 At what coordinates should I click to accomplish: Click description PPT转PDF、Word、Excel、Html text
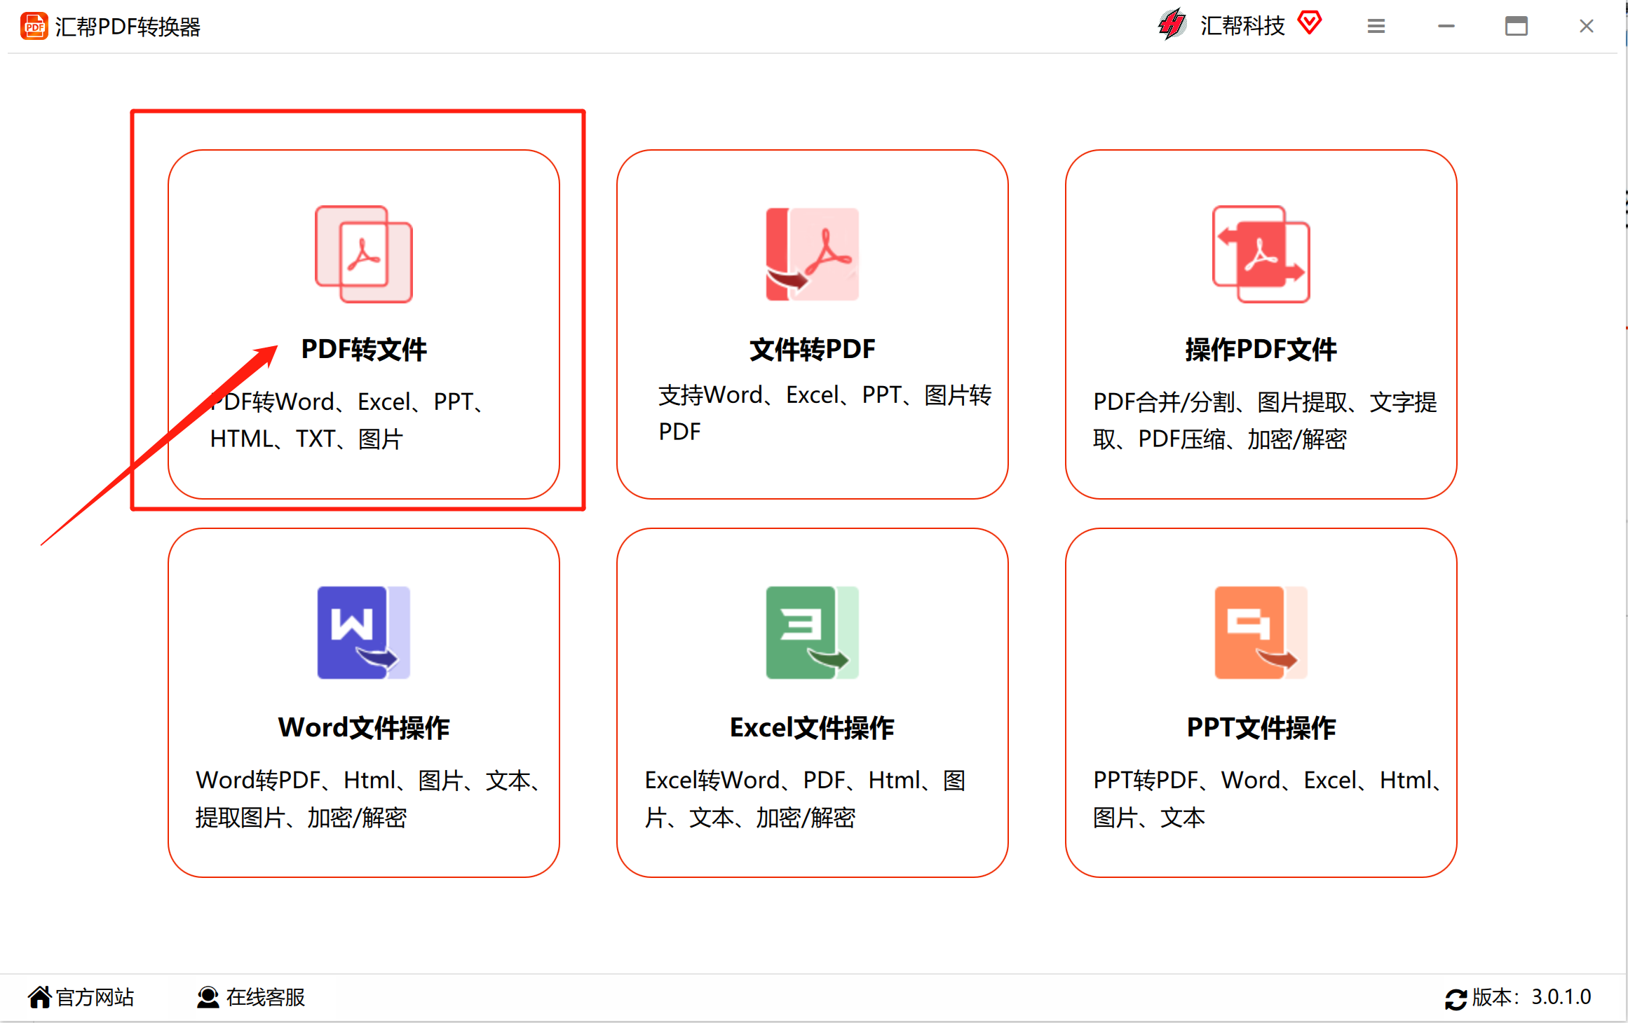click(1268, 799)
